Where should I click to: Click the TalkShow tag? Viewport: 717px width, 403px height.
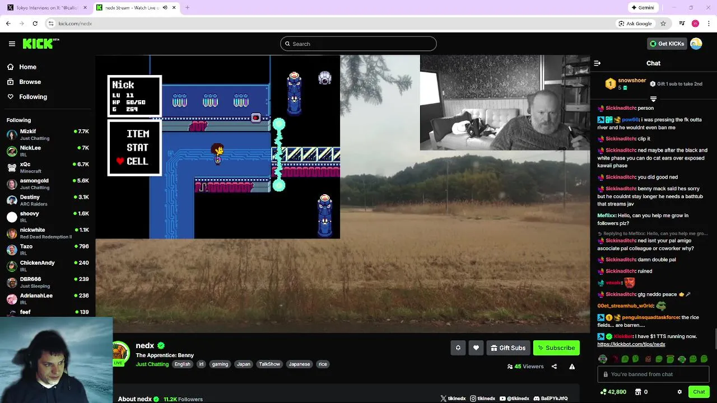pos(269,364)
